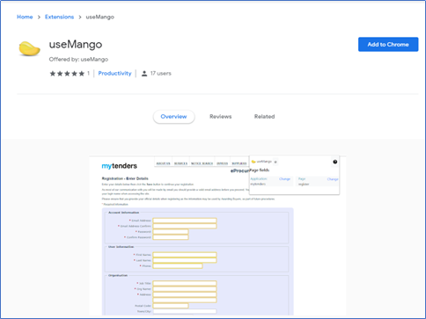Open the Extensions breadcrumb link
Image resolution: width=426 pixels, height=319 pixels.
pyautogui.click(x=59, y=17)
